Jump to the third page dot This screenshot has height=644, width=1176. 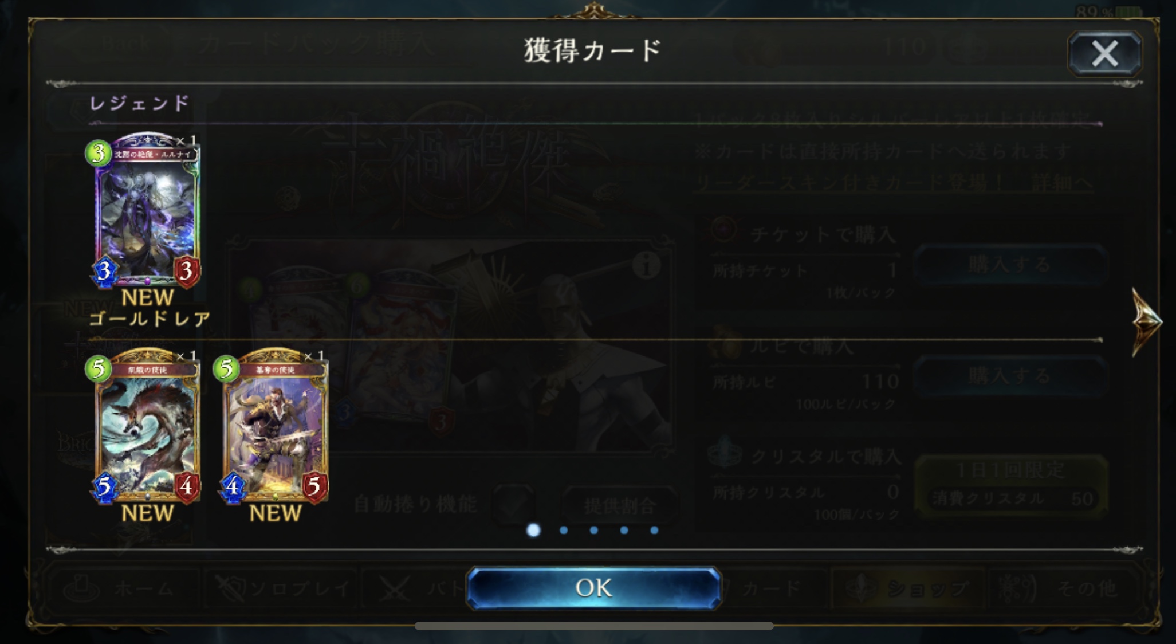tap(594, 530)
